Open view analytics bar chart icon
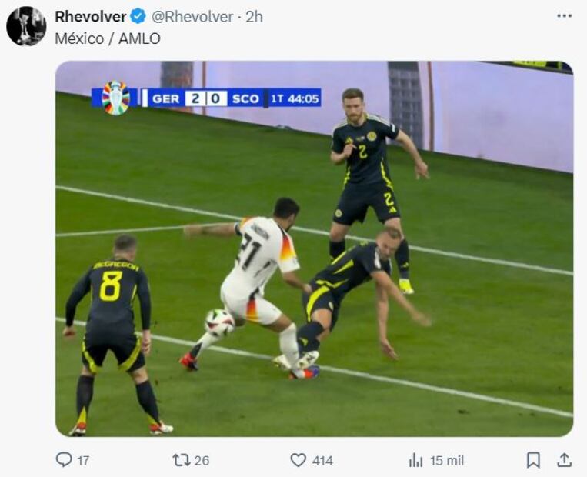Screen dimensions: 587x477 416,460
